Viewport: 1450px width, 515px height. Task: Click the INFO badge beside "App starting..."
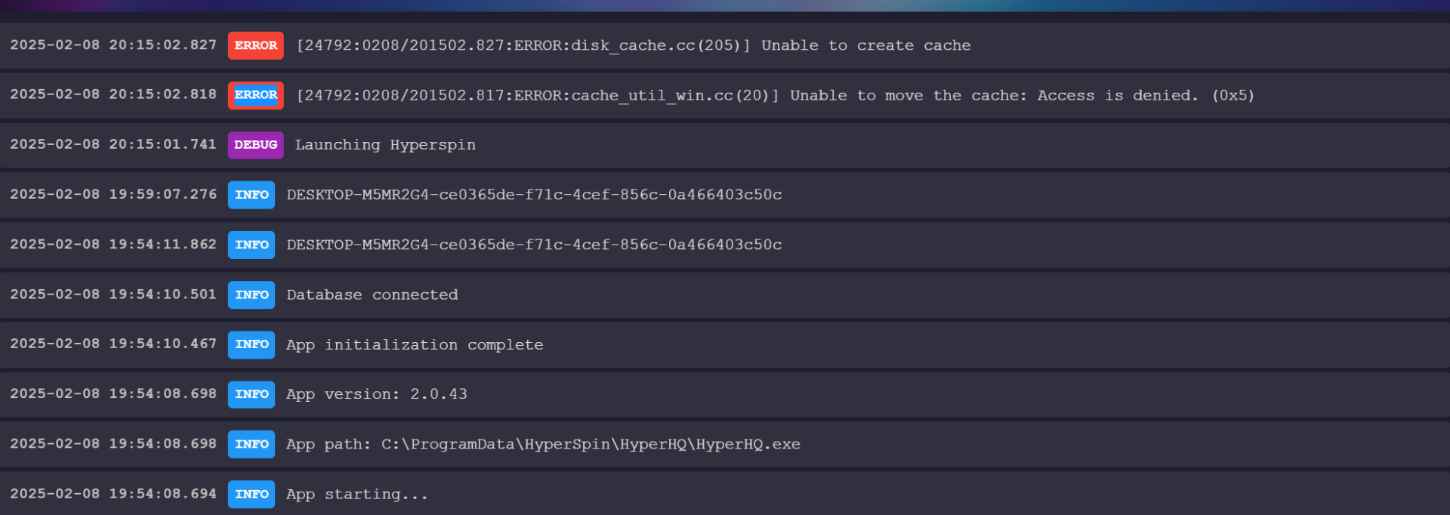coord(251,494)
